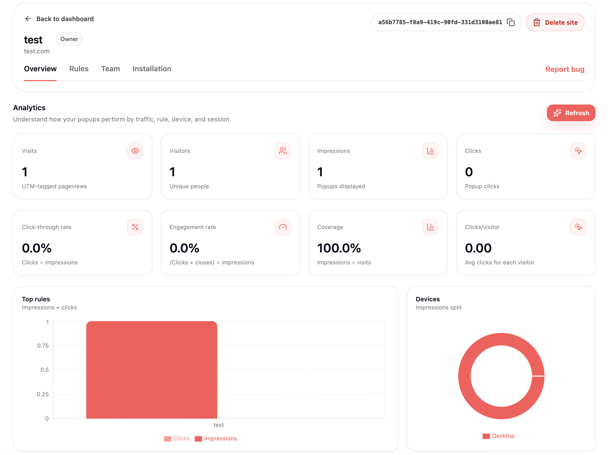Click the eye icon on the Visits card
608x455 pixels.
coord(135,151)
